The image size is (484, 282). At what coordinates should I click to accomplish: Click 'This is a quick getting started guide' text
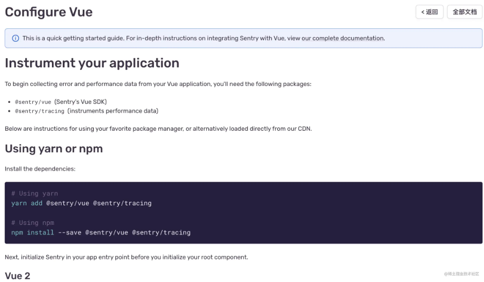(x=77, y=38)
